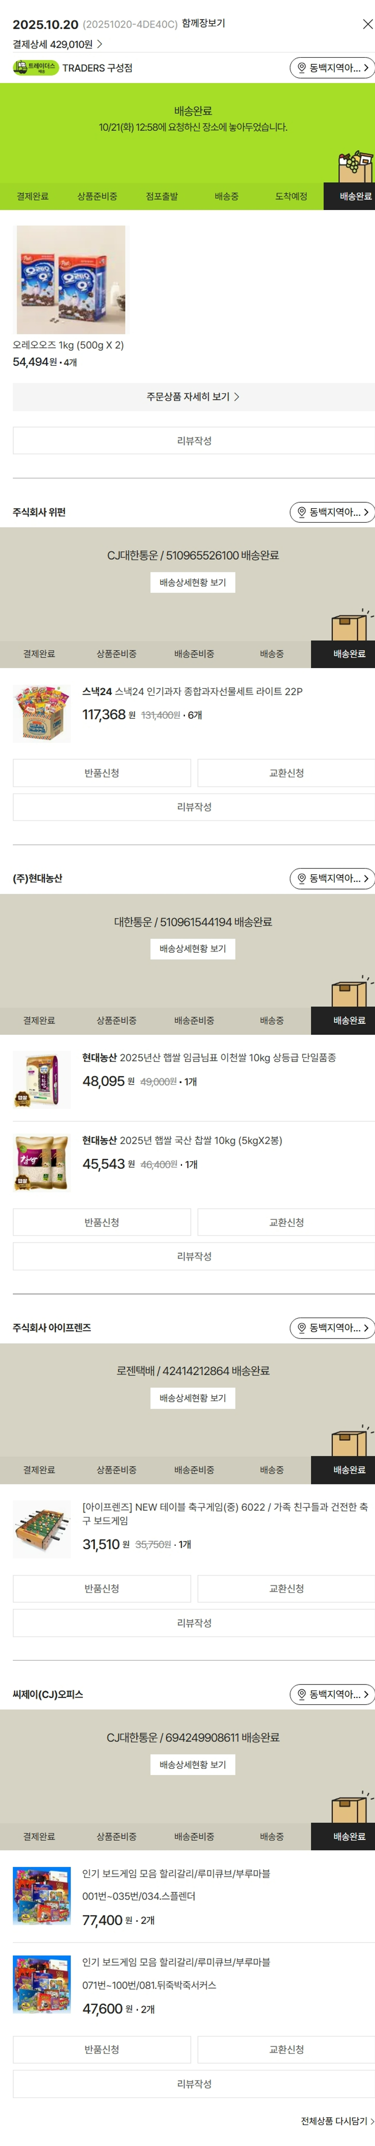
Task: Open the 오레오오즈 cereal product image
Action: (x=71, y=279)
